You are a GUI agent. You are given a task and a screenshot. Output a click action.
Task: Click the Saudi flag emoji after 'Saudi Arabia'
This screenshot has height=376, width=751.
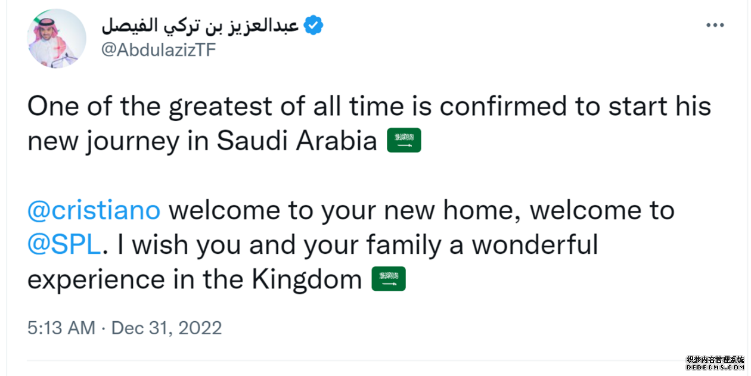404,141
